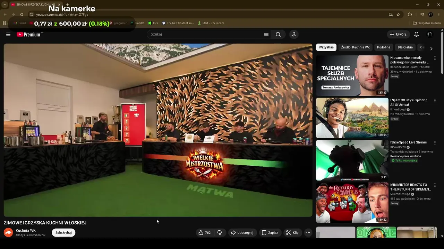
Task: Open Chrome extensions puzzle icon
Action: tap(410, 15)
